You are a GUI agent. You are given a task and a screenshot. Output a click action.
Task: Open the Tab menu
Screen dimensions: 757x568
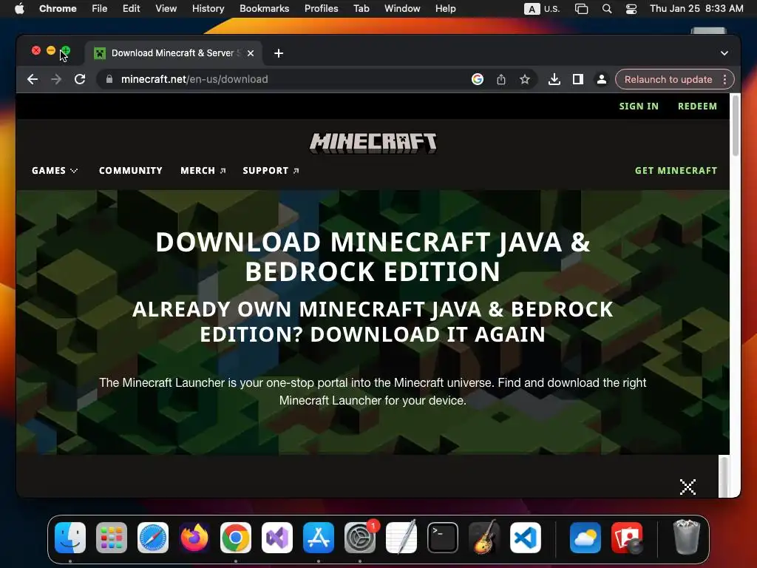[361, 9]
